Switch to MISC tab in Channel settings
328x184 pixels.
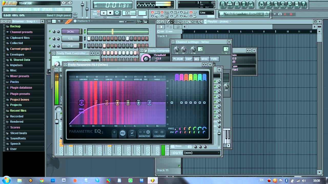click(205, 59)
